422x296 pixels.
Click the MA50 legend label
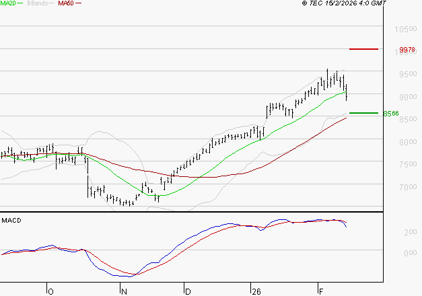coord(66,3)
